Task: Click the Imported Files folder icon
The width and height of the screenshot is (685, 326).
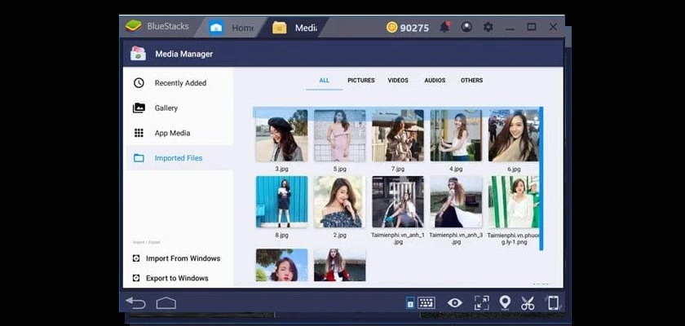Action: tap(139, 158)
